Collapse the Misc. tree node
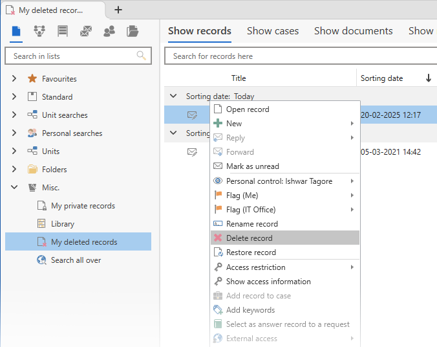This screenshot has height=347, width=437. coord(14,188)
